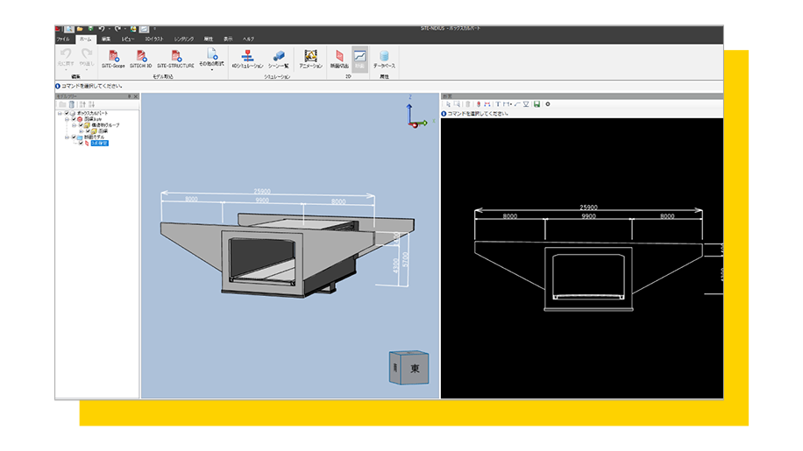
Task: Click the green save icon in drawing toolbar
Action: [537, 104]
